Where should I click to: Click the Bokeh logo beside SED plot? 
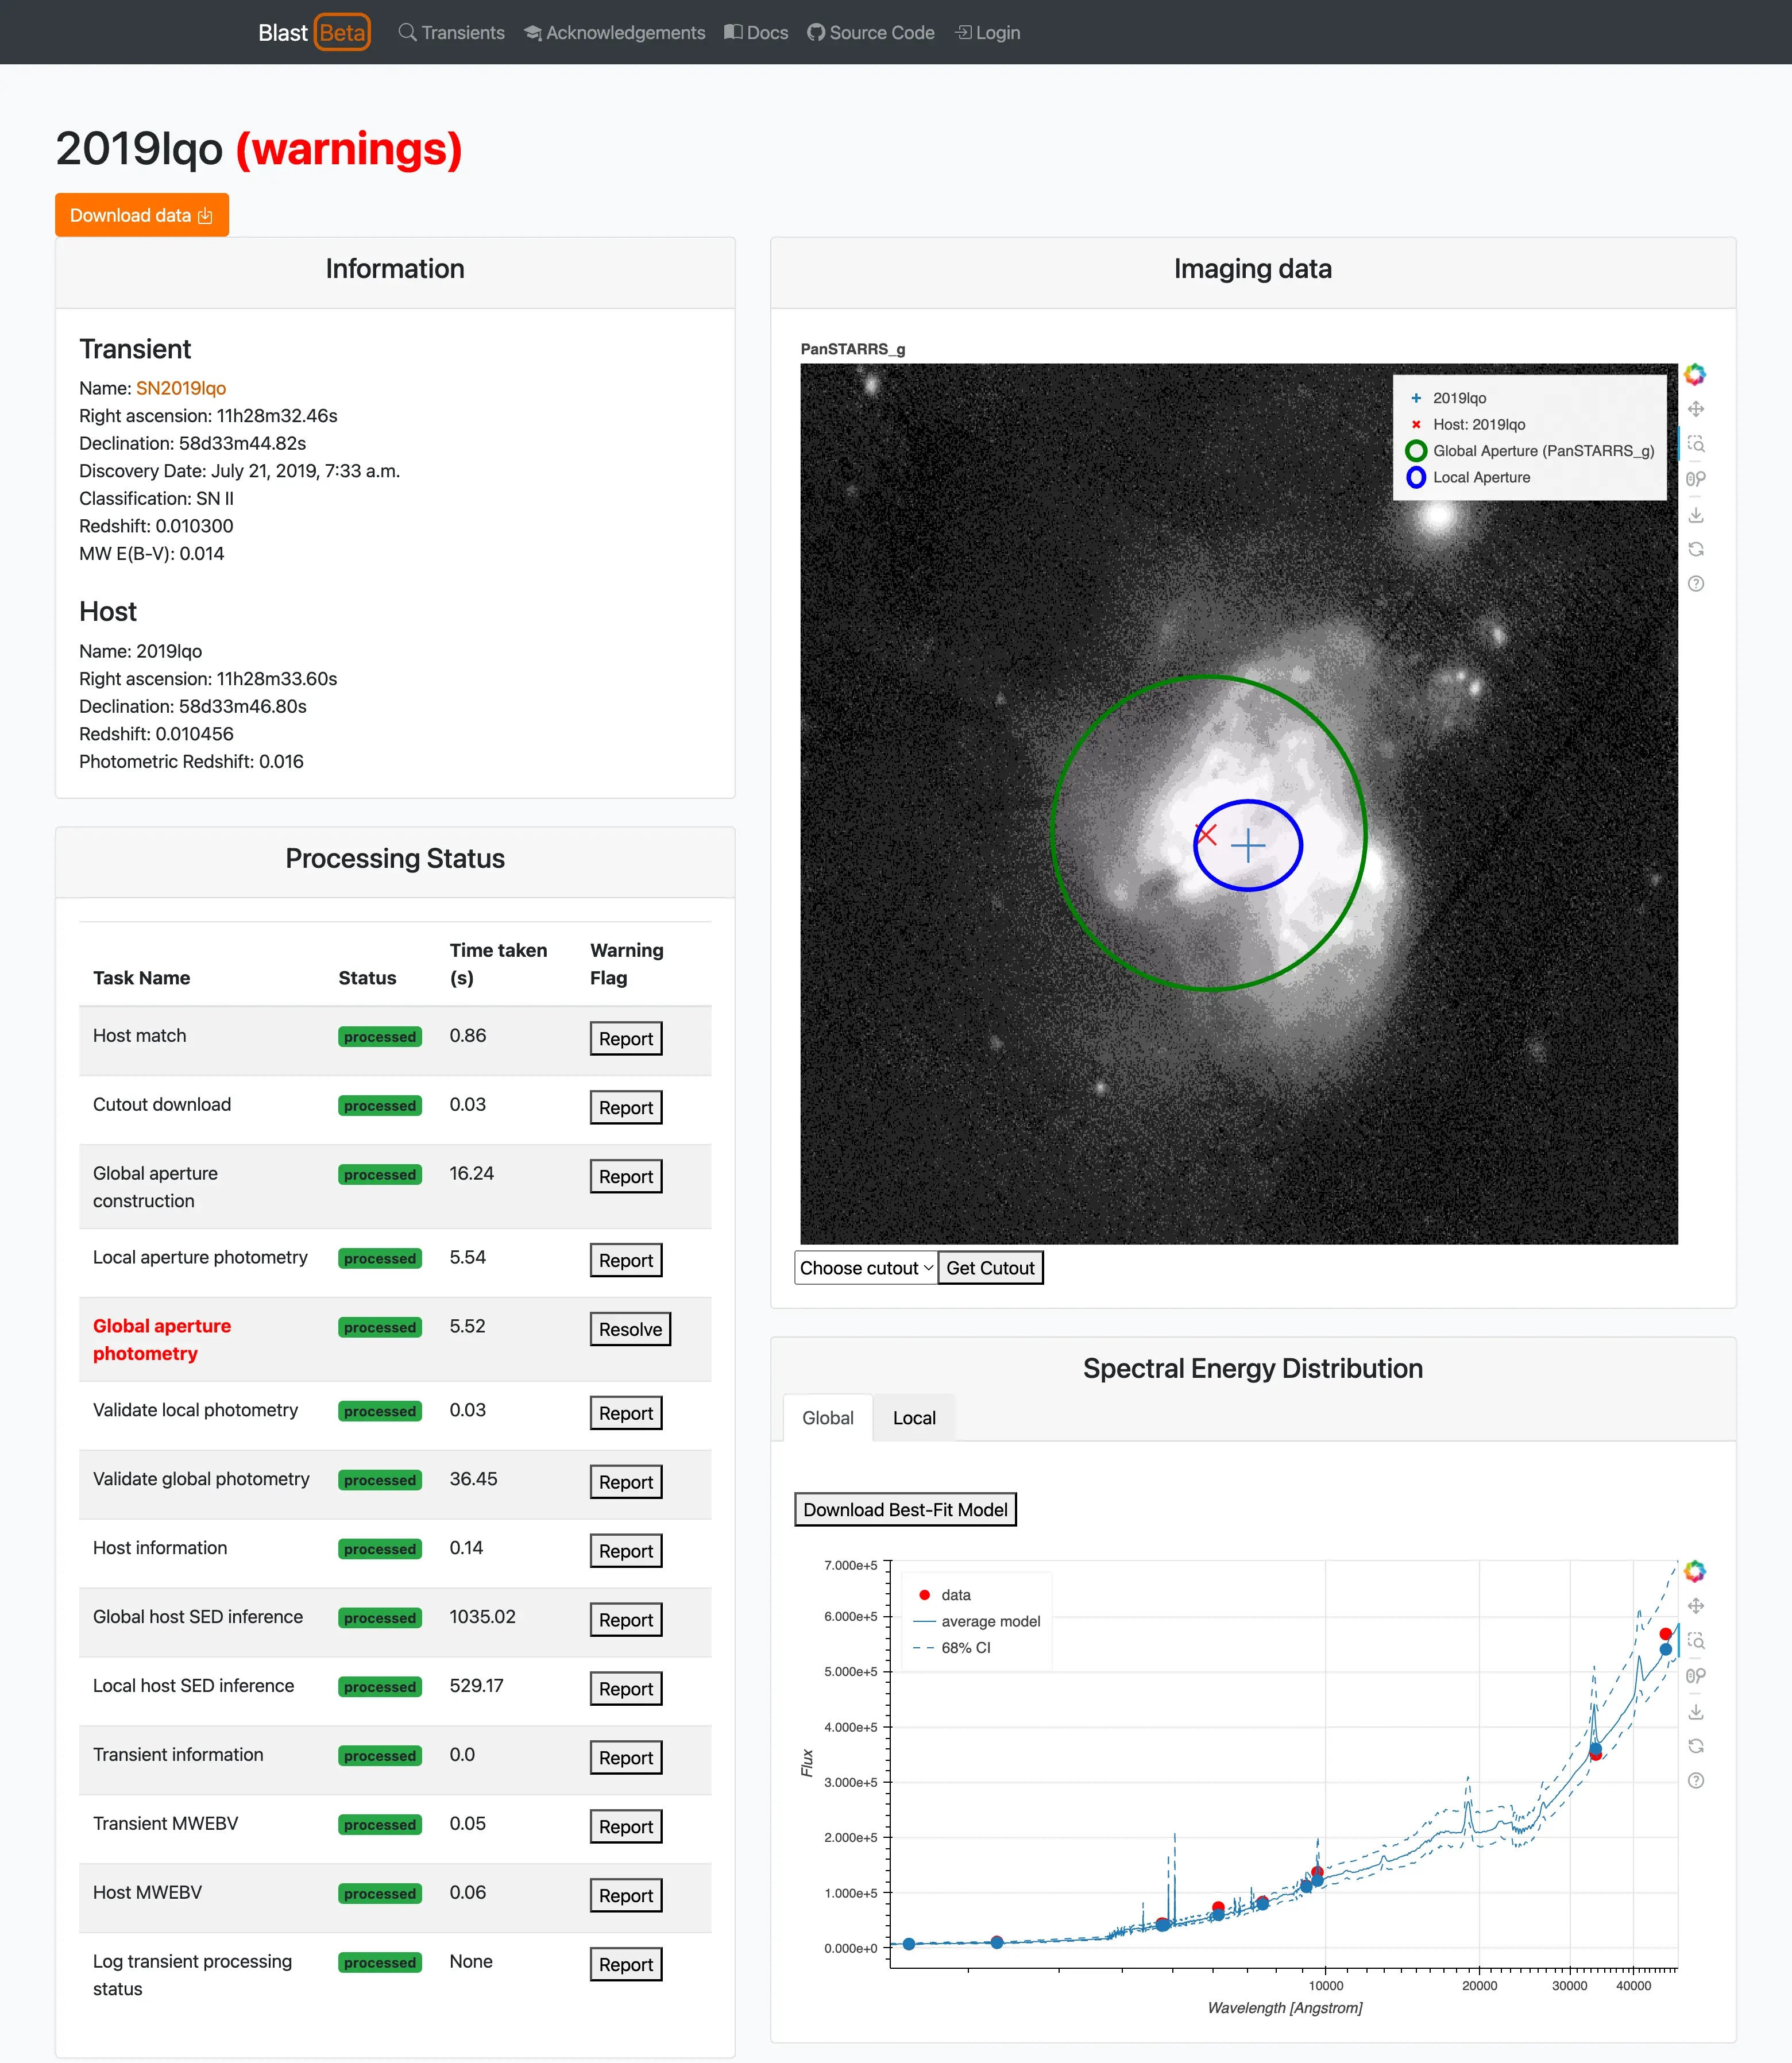click(1695, 1571)
